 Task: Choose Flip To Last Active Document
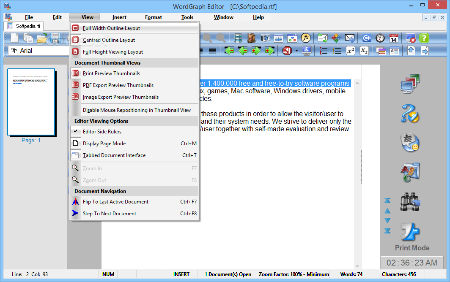134,202
